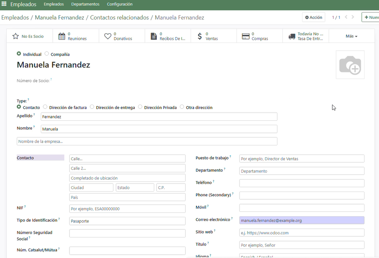Open the País selection field
Image resolution: width=379 pixels, height=258 pixels.
[x=127, y=197]
